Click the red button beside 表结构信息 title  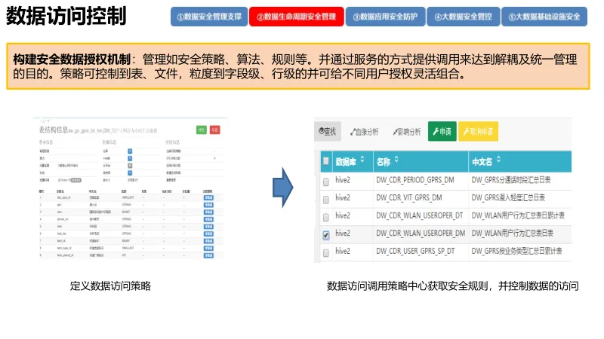[x=215, y=130]
